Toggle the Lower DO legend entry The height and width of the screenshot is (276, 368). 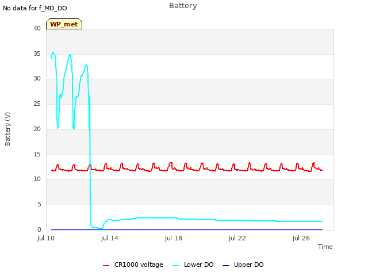(x=193, y=264)
